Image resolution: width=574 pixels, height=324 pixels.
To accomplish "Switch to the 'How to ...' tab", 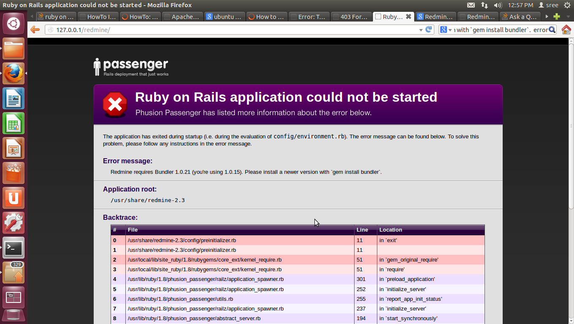I will [266, 17].
